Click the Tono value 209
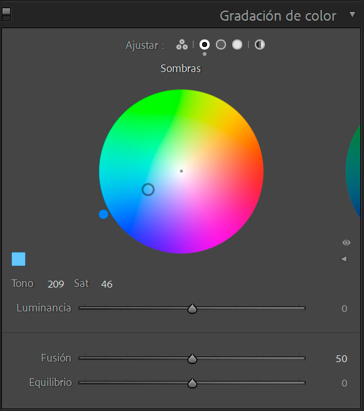 pos(56,284)
